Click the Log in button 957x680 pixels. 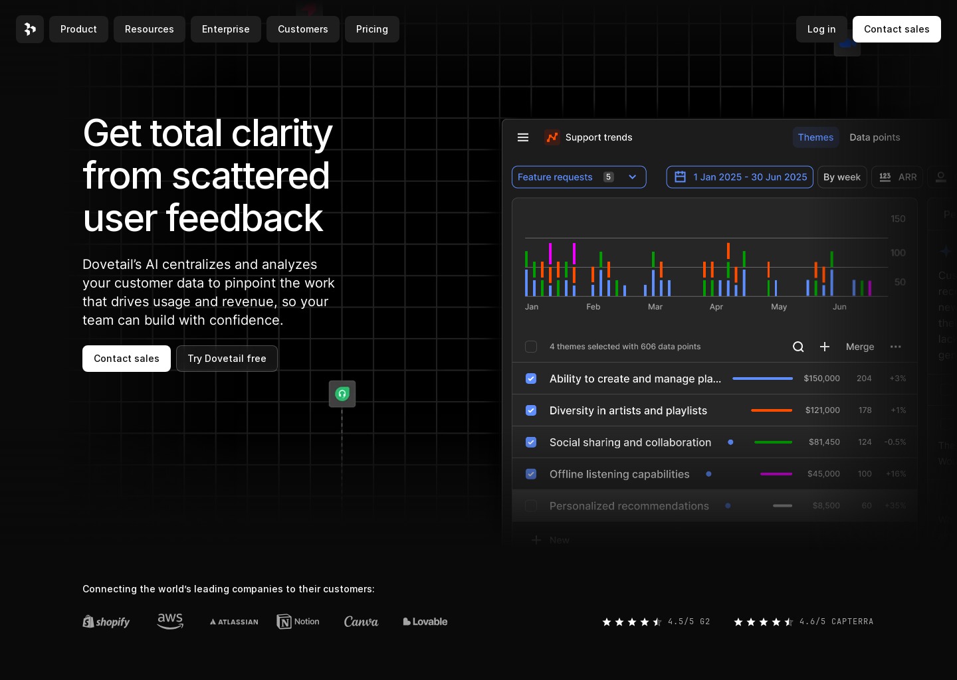point(821,29)
